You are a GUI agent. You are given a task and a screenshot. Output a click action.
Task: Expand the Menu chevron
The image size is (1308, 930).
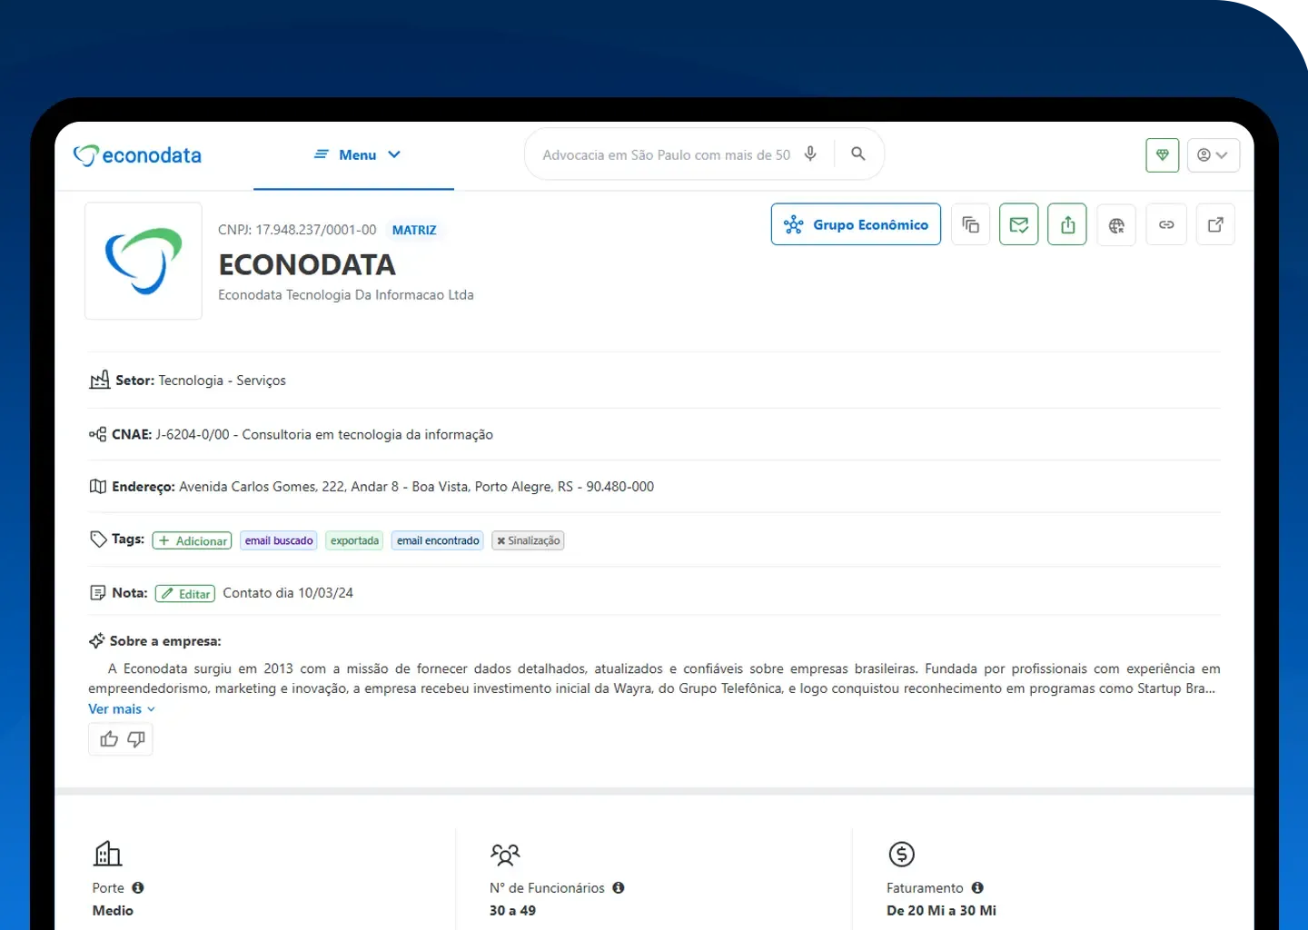pos(394,154)
